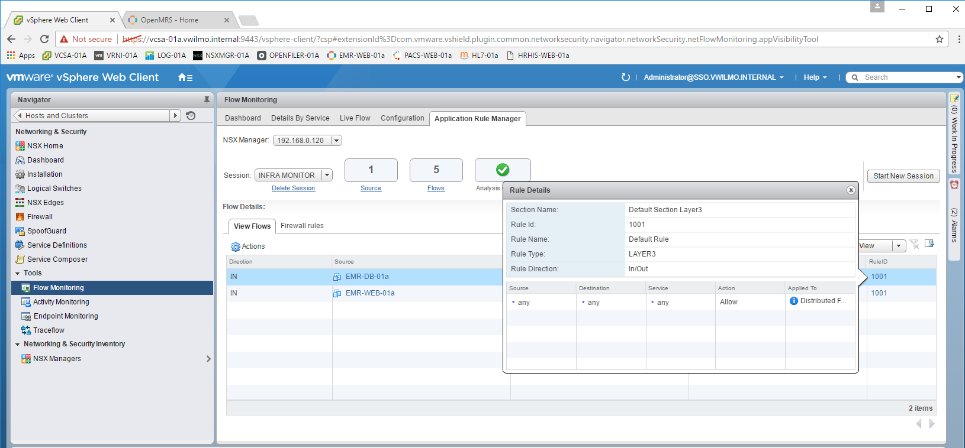965x448 pixels.
Task: Collapse Networking & Security Inventory section
Action: point(18,345)
